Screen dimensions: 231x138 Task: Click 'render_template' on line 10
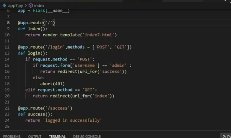(61, 35)
